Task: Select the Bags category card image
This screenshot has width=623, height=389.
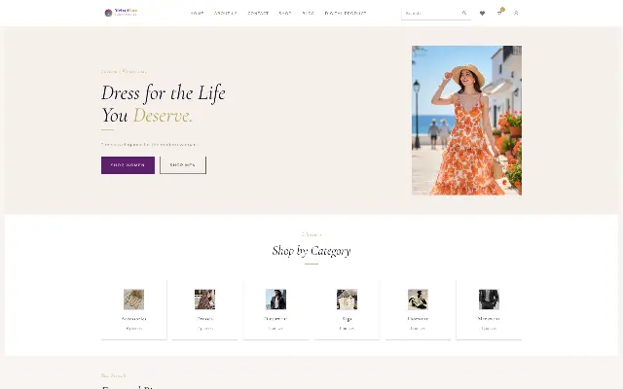Action: tap(347, 300)
